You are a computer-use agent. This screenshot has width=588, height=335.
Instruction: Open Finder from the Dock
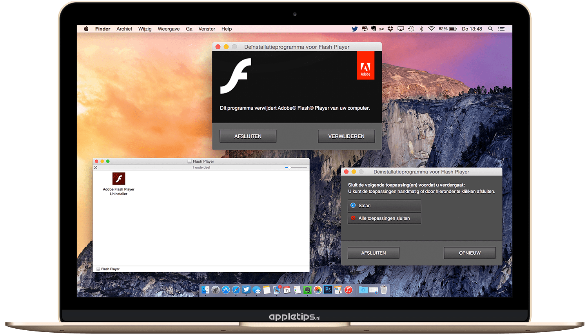pos(205,290)
